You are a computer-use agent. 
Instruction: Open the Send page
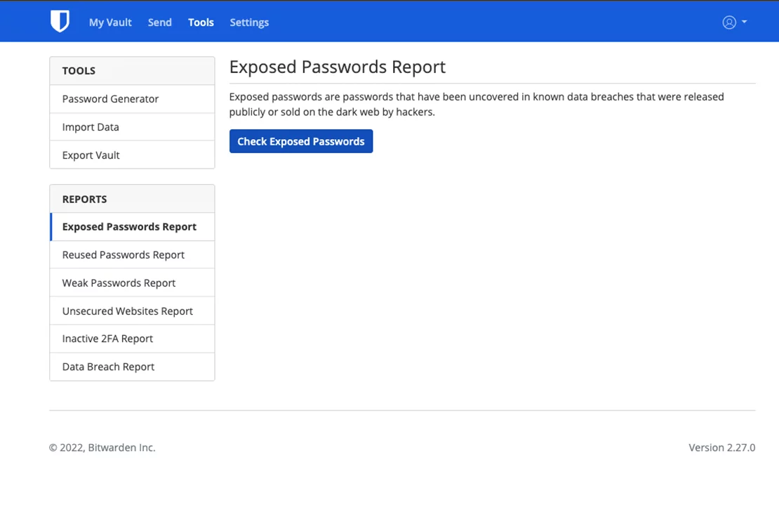(x=159, y=22)
